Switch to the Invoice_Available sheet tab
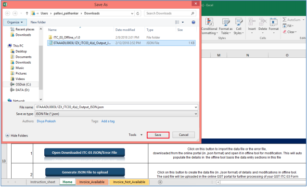The width and height of the screenshot is (307, 187). coord(92,182)
